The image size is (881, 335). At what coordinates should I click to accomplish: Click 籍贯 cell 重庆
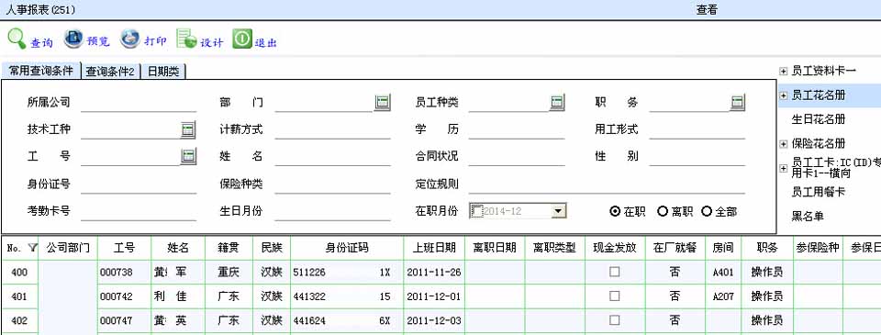(229, 273)
